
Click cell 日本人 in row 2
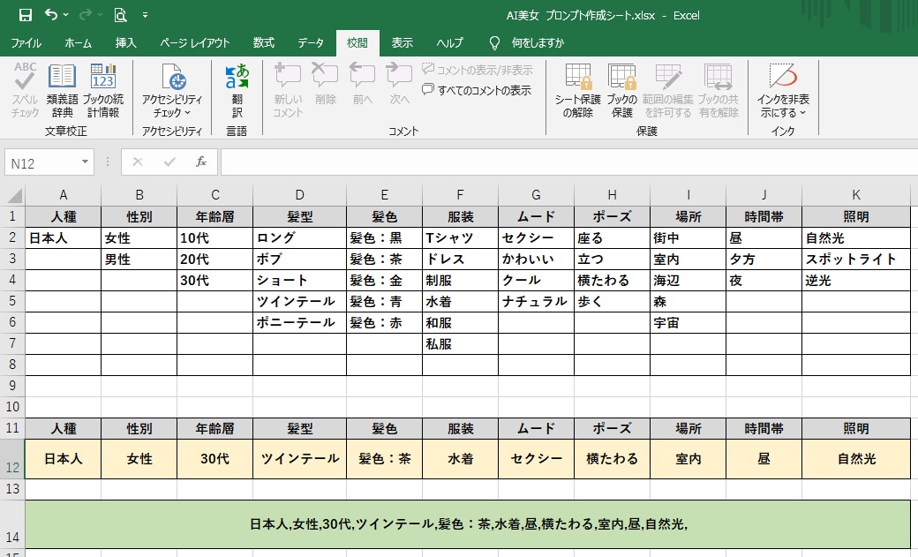tap(64, 237)
